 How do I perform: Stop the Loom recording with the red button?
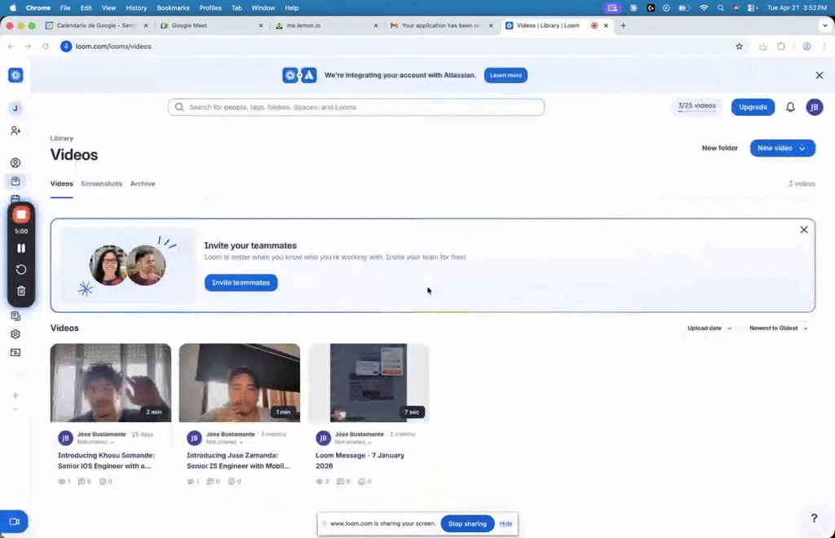[x=21, y=214]
